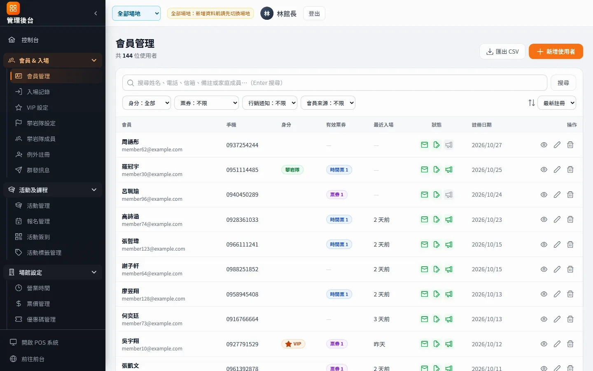View member 廖昱翔 via the eye icon

pos(544,294)
